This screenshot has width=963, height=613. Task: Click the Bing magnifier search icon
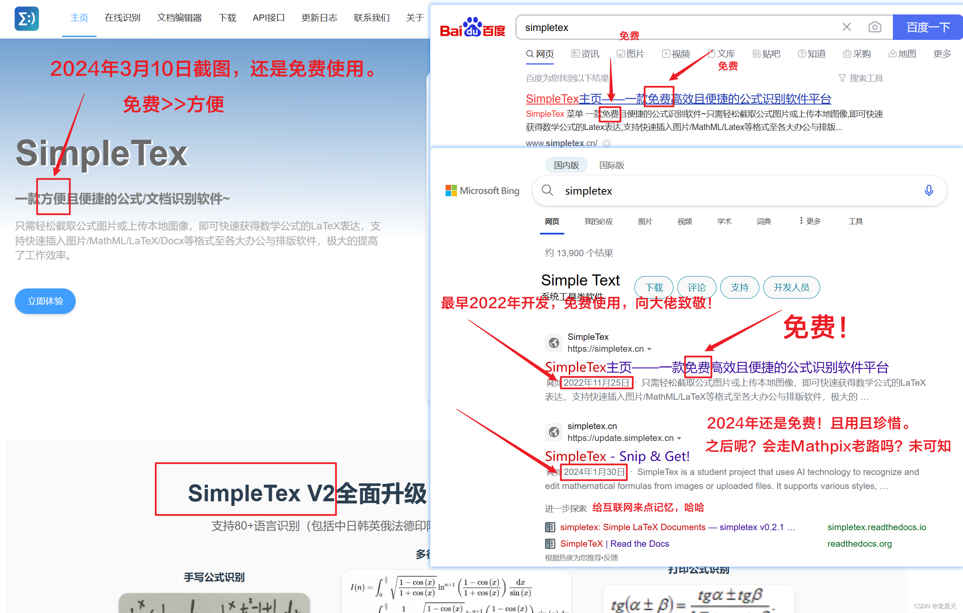point(548,190)
